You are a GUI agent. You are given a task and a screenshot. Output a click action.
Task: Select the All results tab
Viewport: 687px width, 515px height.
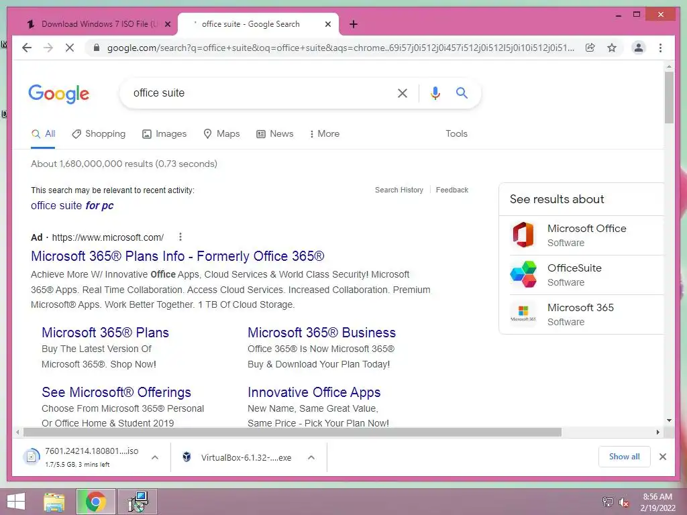coord(43,133)
